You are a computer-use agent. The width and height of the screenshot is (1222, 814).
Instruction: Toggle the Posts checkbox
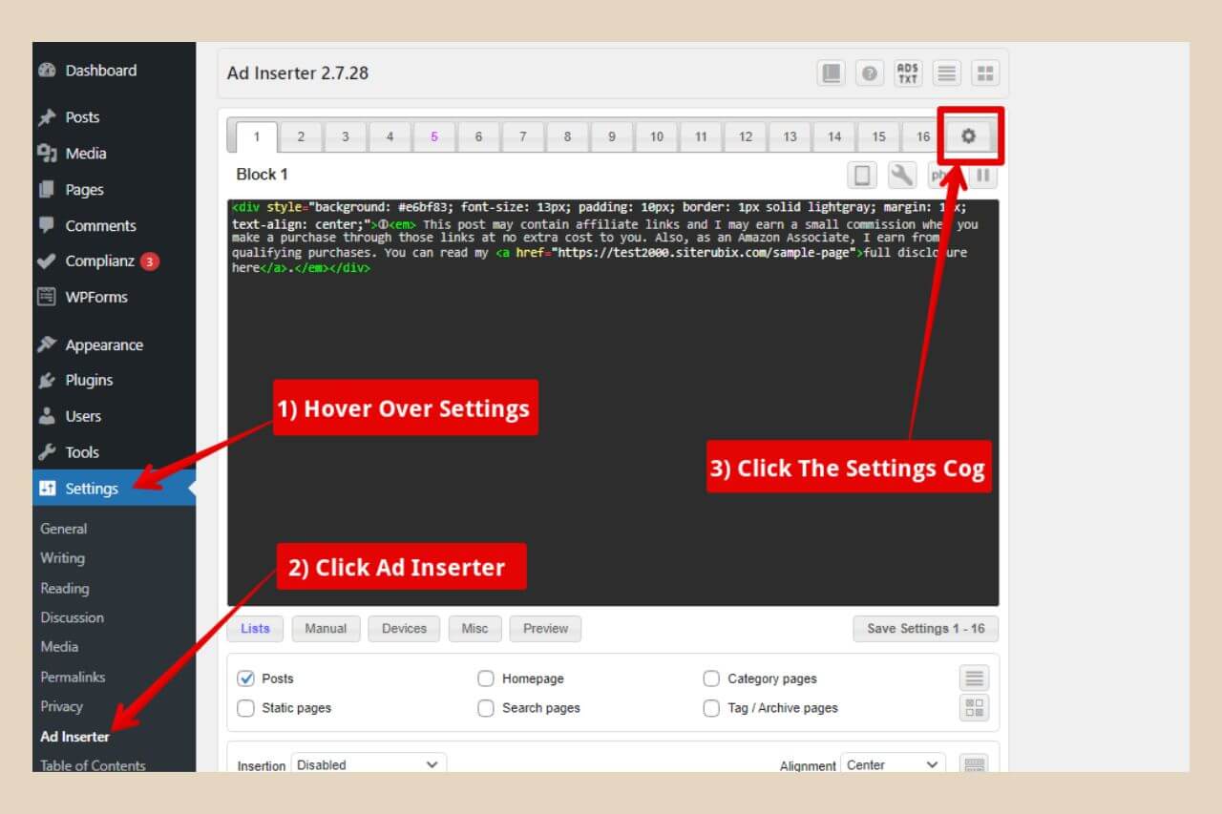tap(245, 678)
